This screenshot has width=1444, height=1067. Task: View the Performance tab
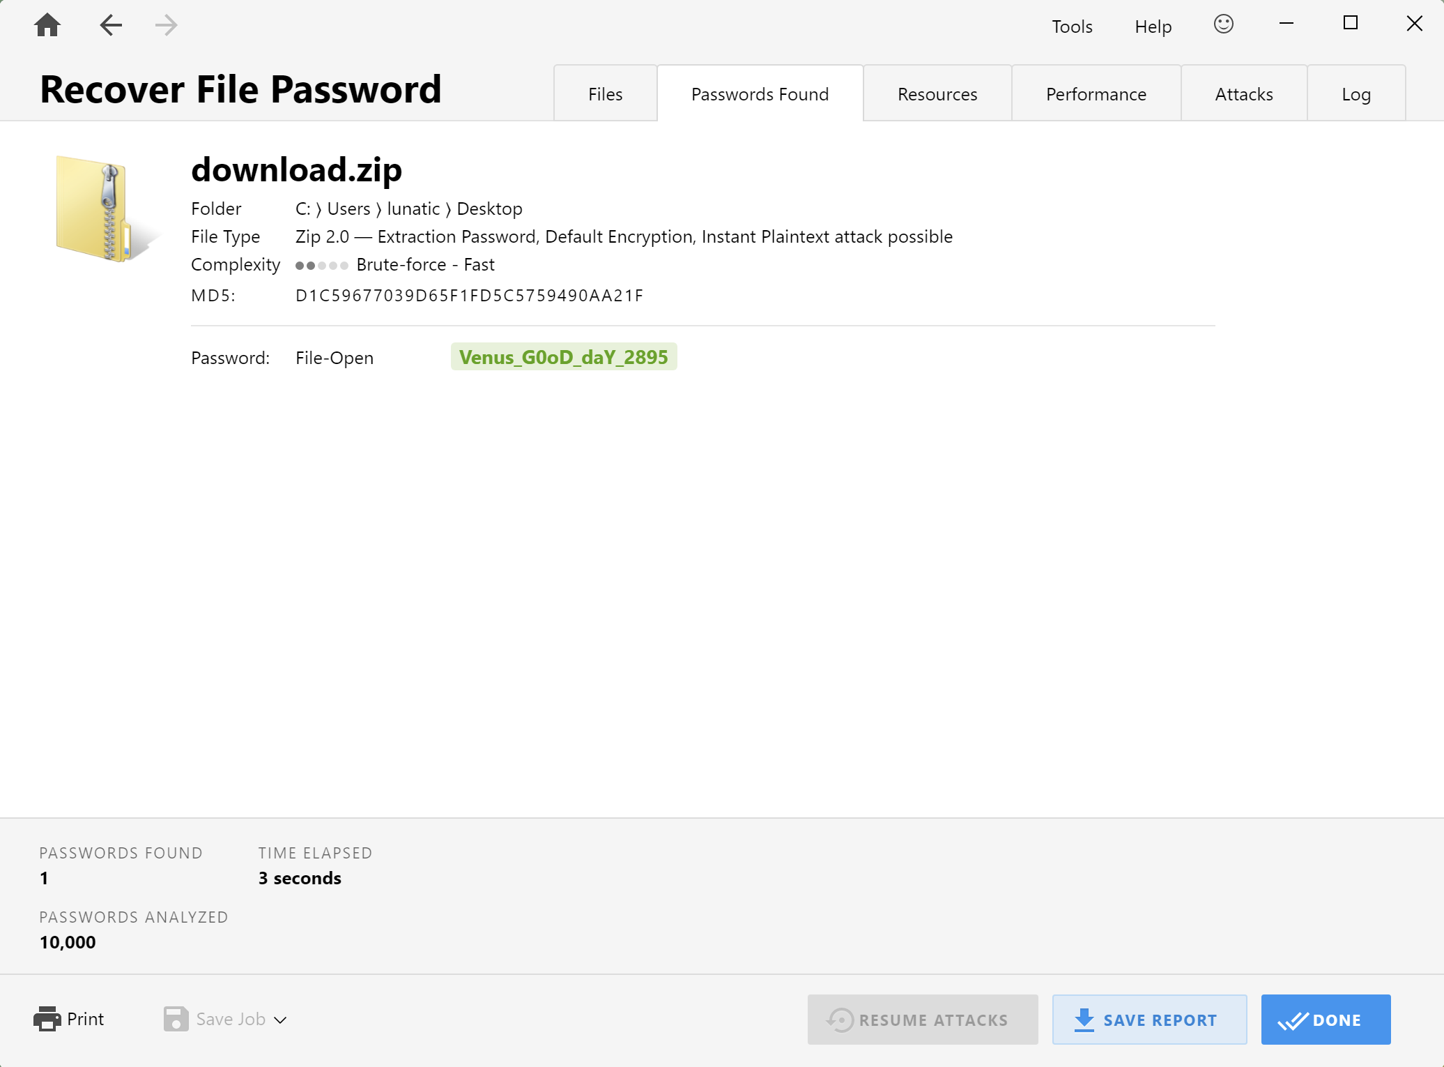point(1096,94)
